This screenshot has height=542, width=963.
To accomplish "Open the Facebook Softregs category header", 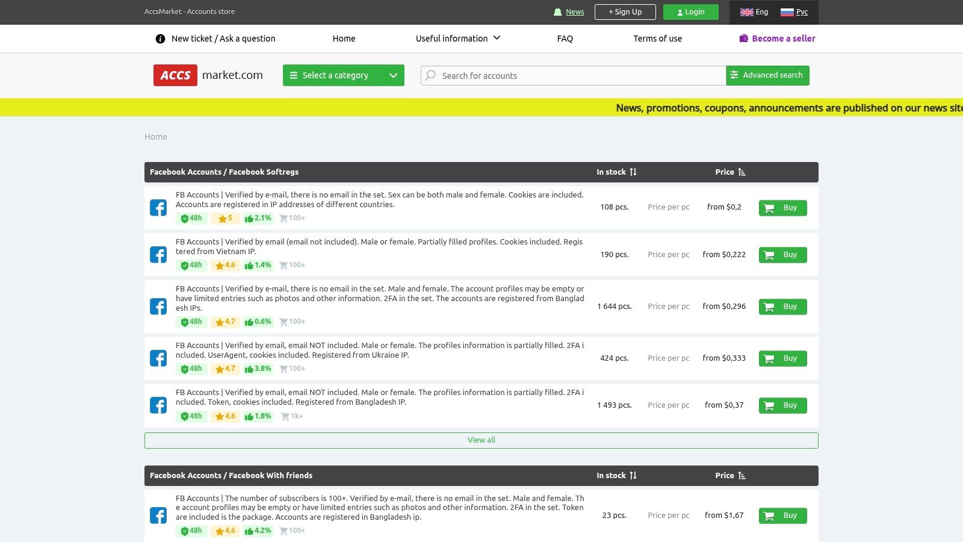I will (x=224, y=172).
